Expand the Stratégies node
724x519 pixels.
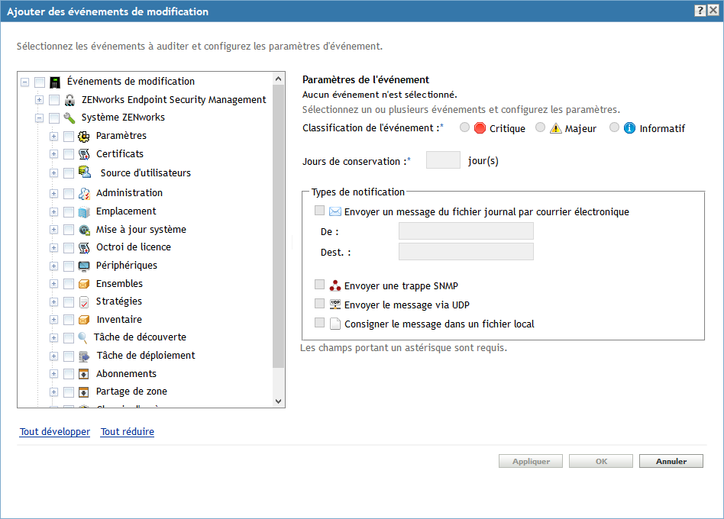tap(53, 302)
